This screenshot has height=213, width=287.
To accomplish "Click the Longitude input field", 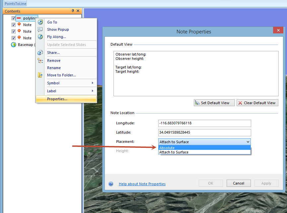I will pyautogui.click(x=204, y=123).
